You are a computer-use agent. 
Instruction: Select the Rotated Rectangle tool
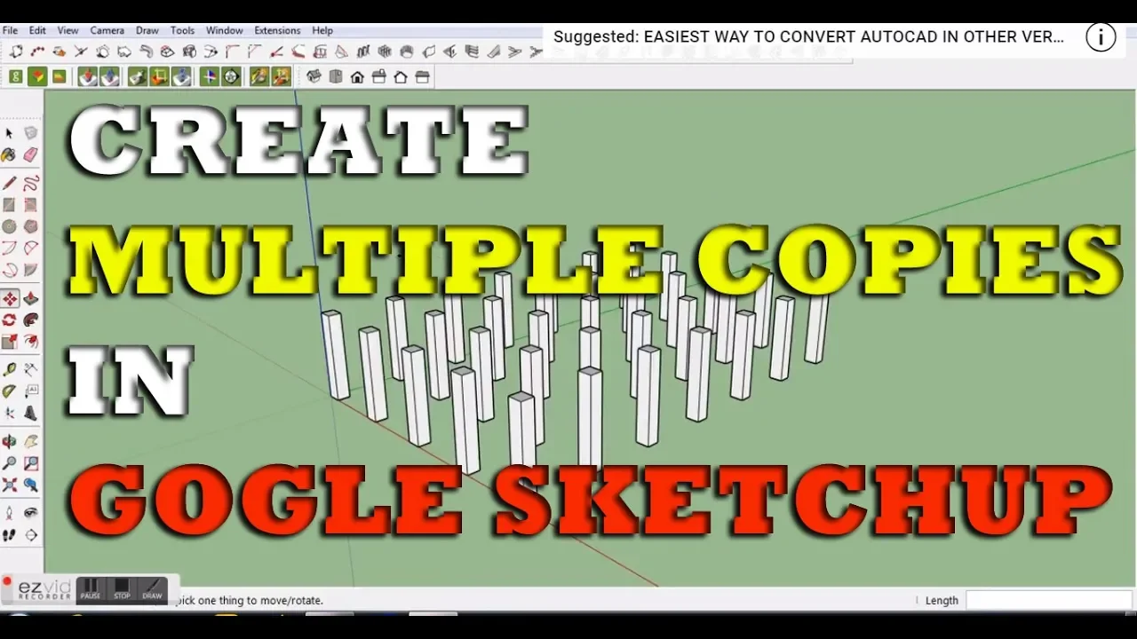click(31, 205)
